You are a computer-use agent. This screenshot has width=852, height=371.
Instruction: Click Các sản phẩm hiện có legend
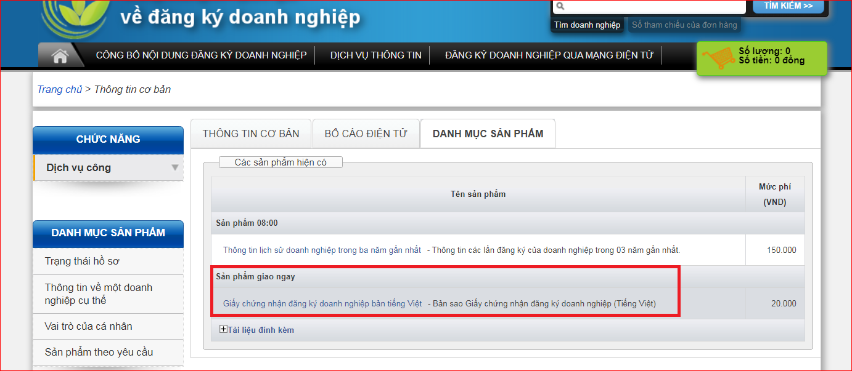point(281,162)
